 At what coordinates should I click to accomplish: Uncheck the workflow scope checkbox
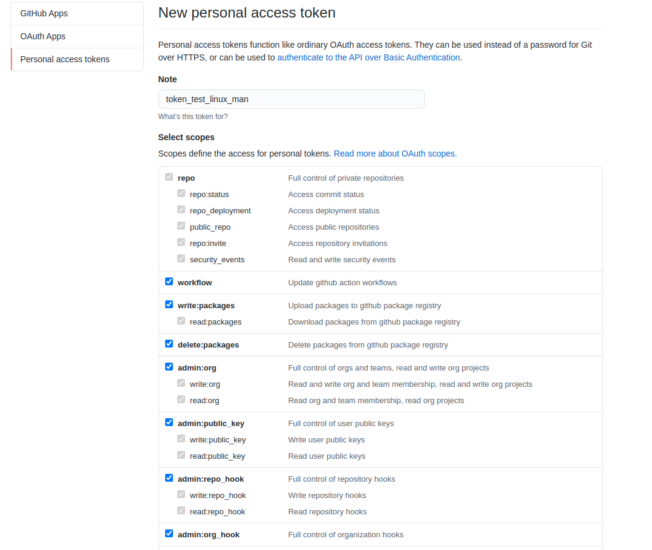[x=169, y=281]
